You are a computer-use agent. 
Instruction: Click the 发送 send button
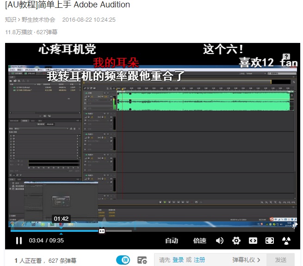click(x=281, y=260)
